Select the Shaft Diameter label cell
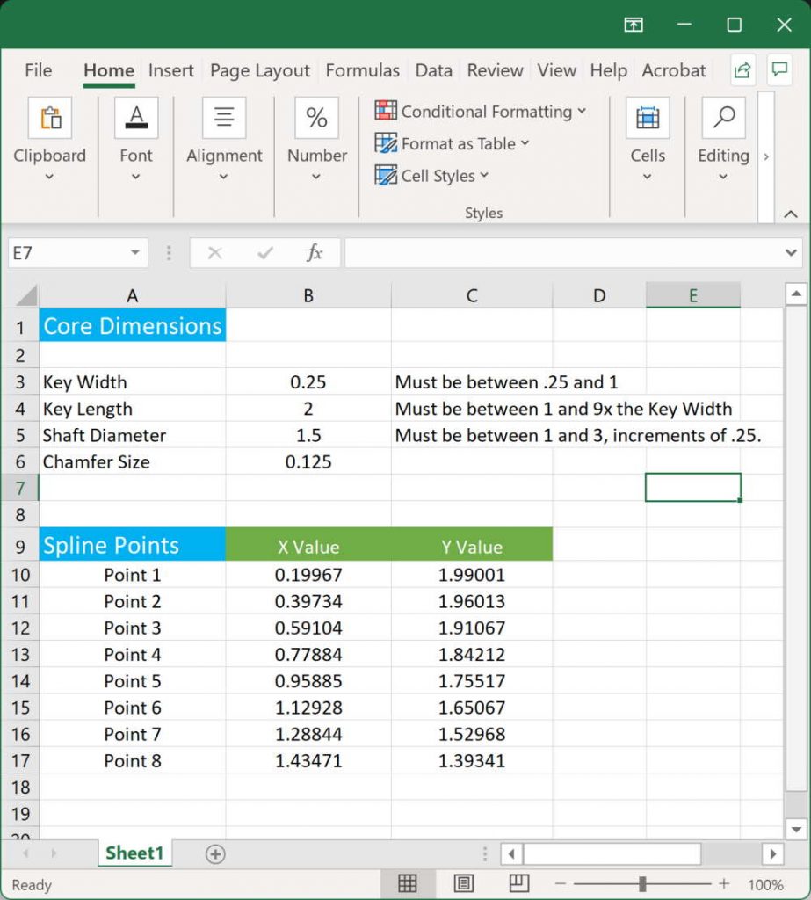 coord(132,435)
